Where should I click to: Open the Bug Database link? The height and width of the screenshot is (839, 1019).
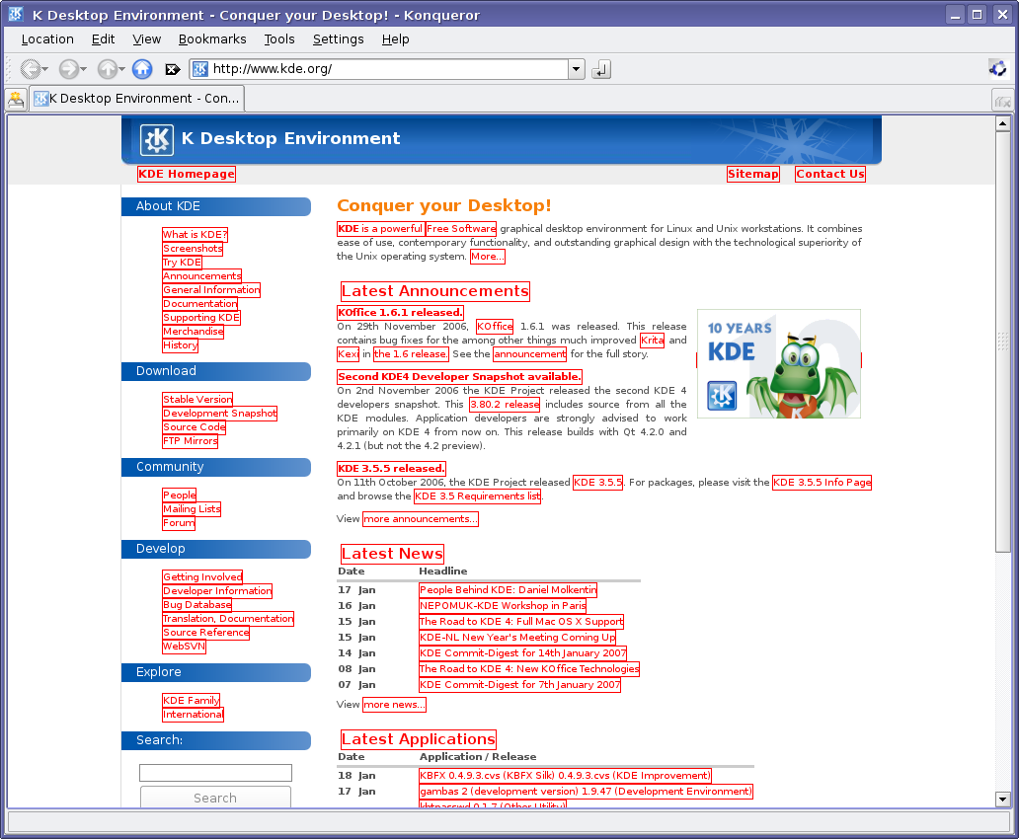(196, 604)
